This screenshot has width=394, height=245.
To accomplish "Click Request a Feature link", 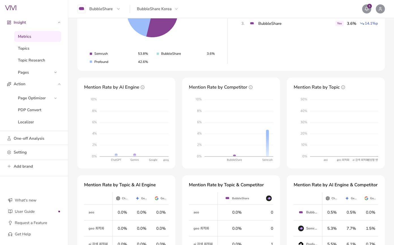I will (x=31, y=223).
